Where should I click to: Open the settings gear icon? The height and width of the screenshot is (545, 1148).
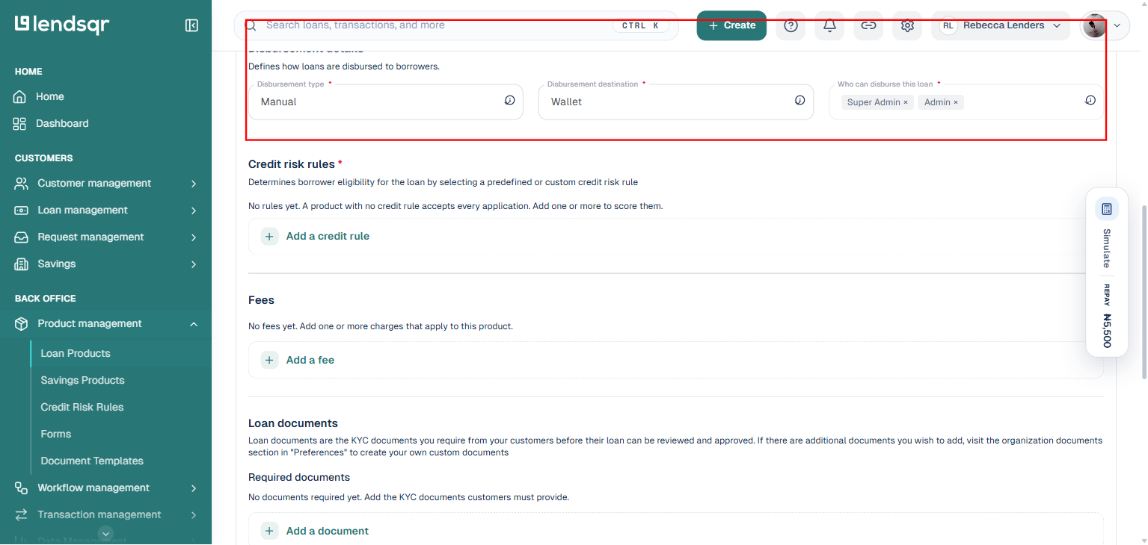pyautogui.click(x=907, y=25)
